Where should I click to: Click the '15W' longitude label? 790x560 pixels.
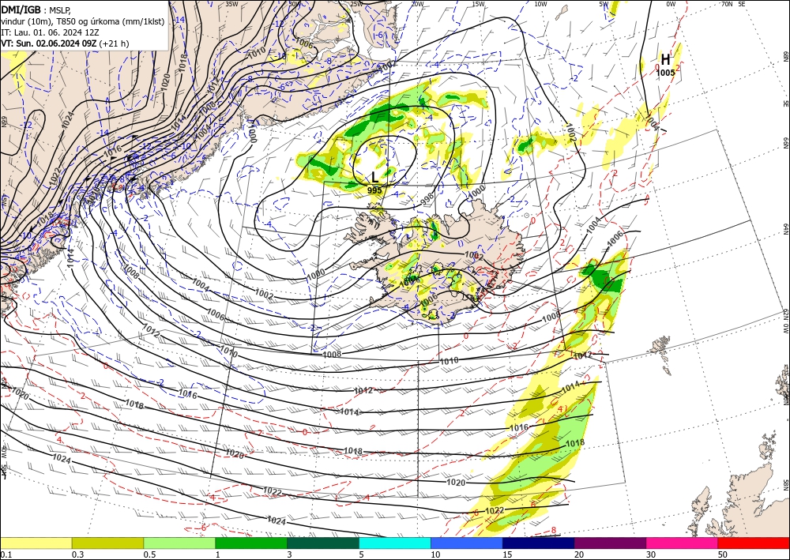coord(479,4)
